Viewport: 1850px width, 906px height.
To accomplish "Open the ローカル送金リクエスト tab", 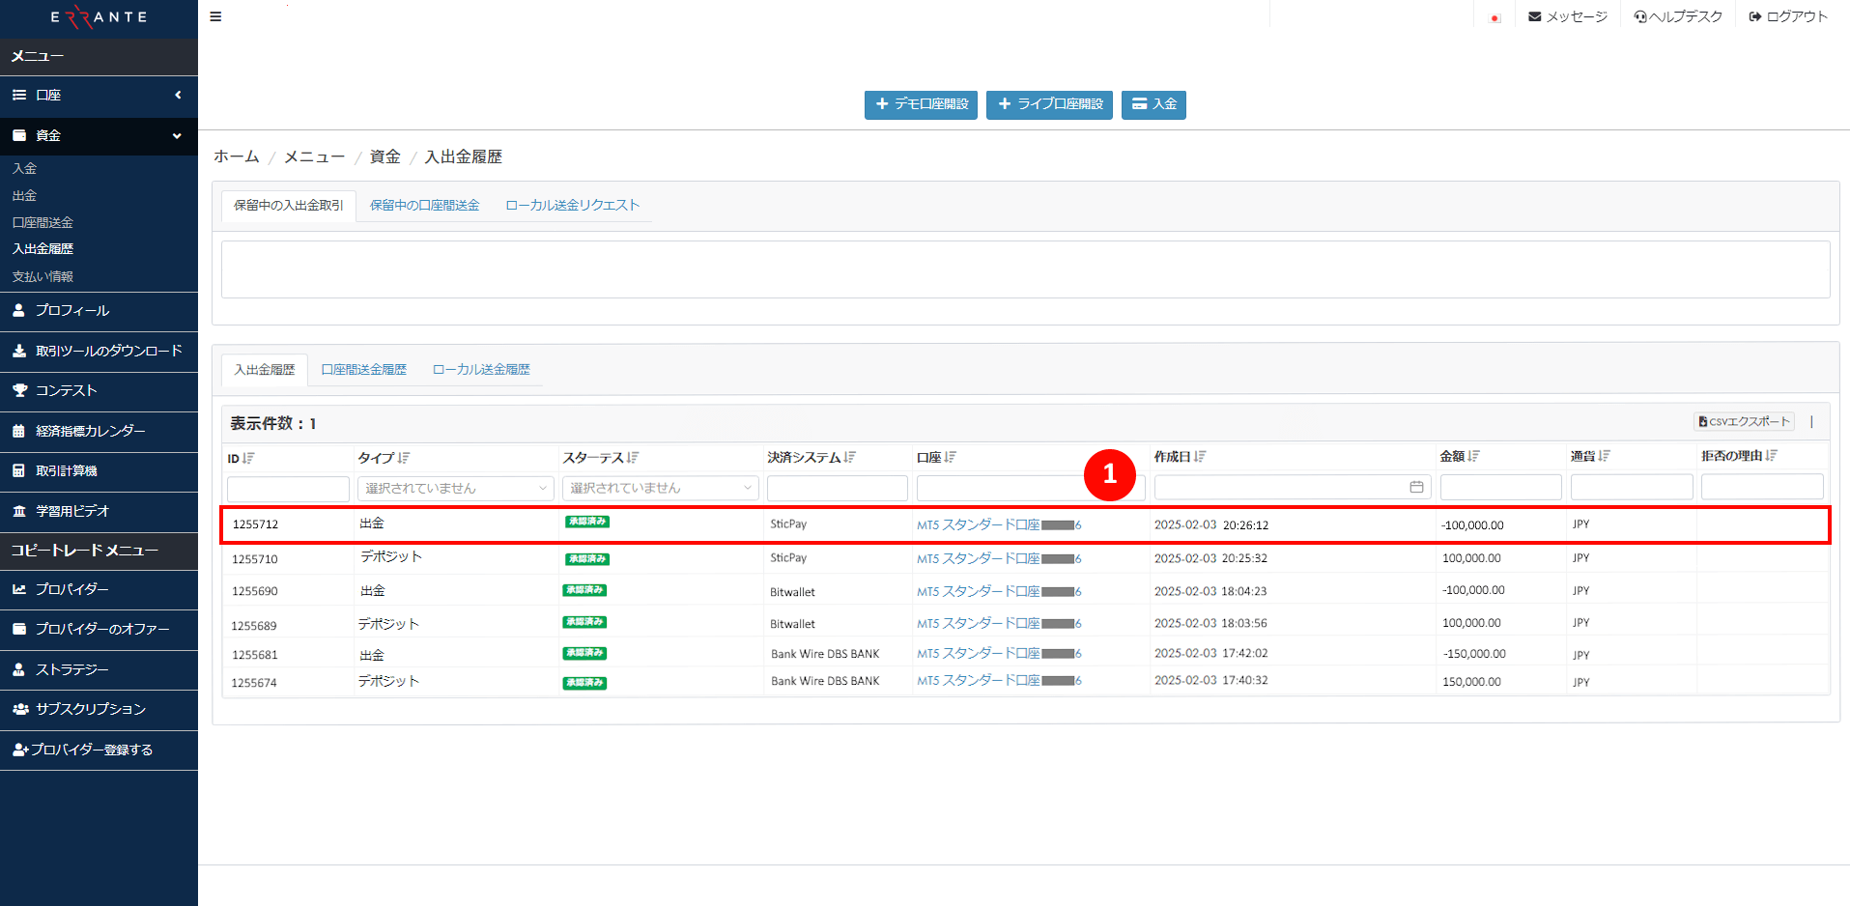I will 572,205.
